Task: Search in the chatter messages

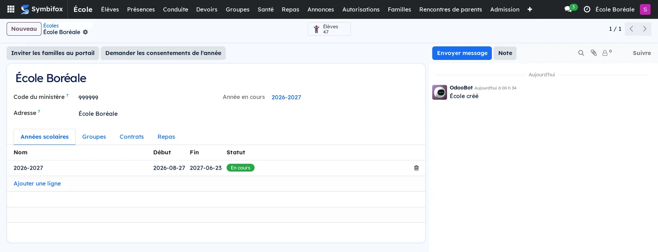Action: pyautogui.click(x=581, y=53)
